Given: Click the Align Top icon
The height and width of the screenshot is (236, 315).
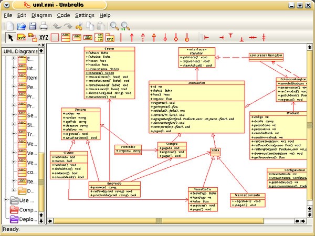Looking at the screenshot, I should tap(230, 36).
